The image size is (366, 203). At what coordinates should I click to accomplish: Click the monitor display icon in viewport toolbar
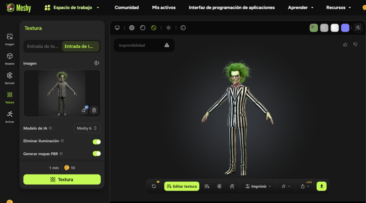pyautogui.click(x=117, y=28)
